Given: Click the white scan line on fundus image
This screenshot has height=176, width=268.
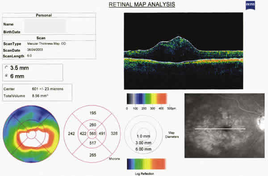Looking at the screenshot, I should coord(220,129).
